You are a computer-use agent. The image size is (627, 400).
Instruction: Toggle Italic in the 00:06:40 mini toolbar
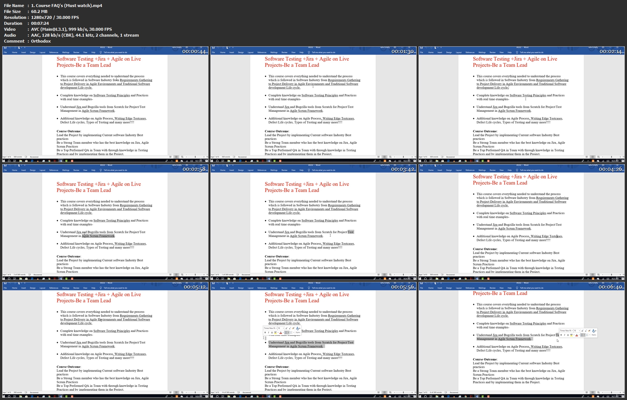point(564,335)
